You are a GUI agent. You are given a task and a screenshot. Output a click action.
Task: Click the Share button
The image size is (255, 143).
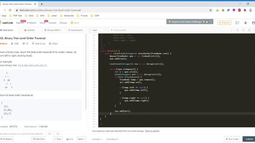pyautogui.click(x=53, y=44)
